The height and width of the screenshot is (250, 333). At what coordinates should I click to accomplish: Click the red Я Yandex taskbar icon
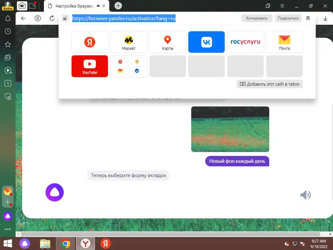click(106, 243)
